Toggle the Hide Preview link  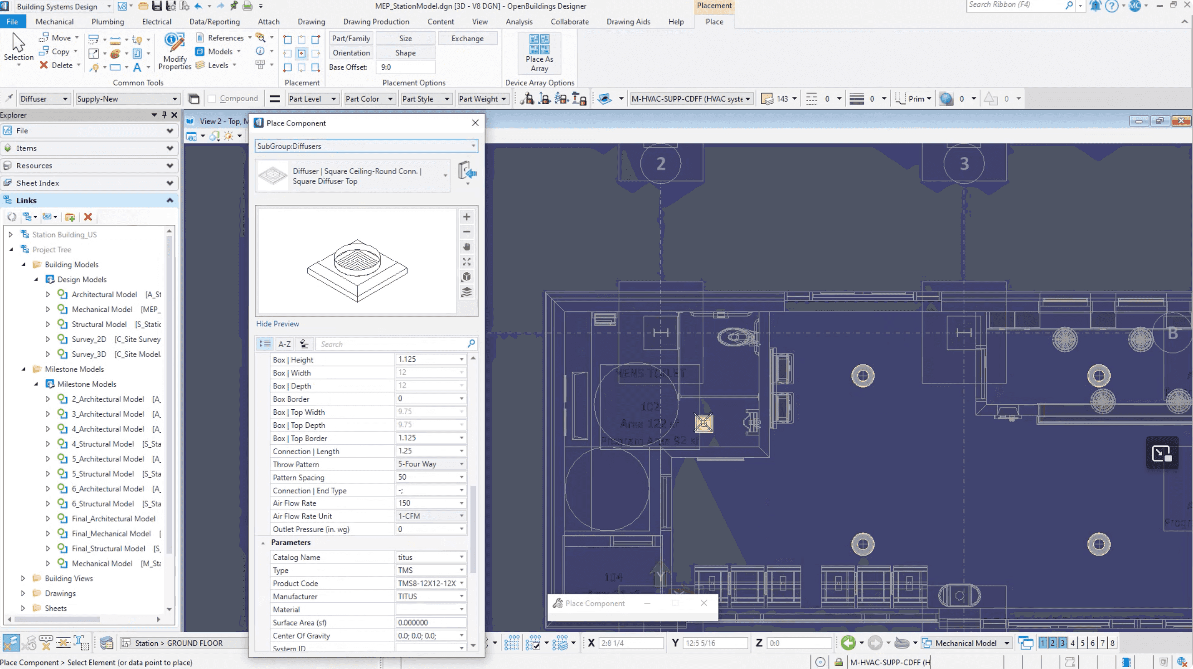coord(277,324)
